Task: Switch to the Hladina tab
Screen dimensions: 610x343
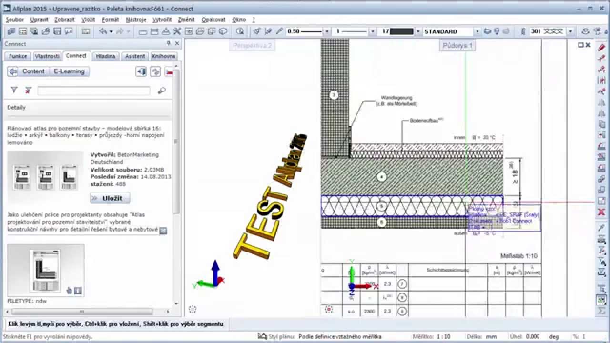Action: coord(105,56)
